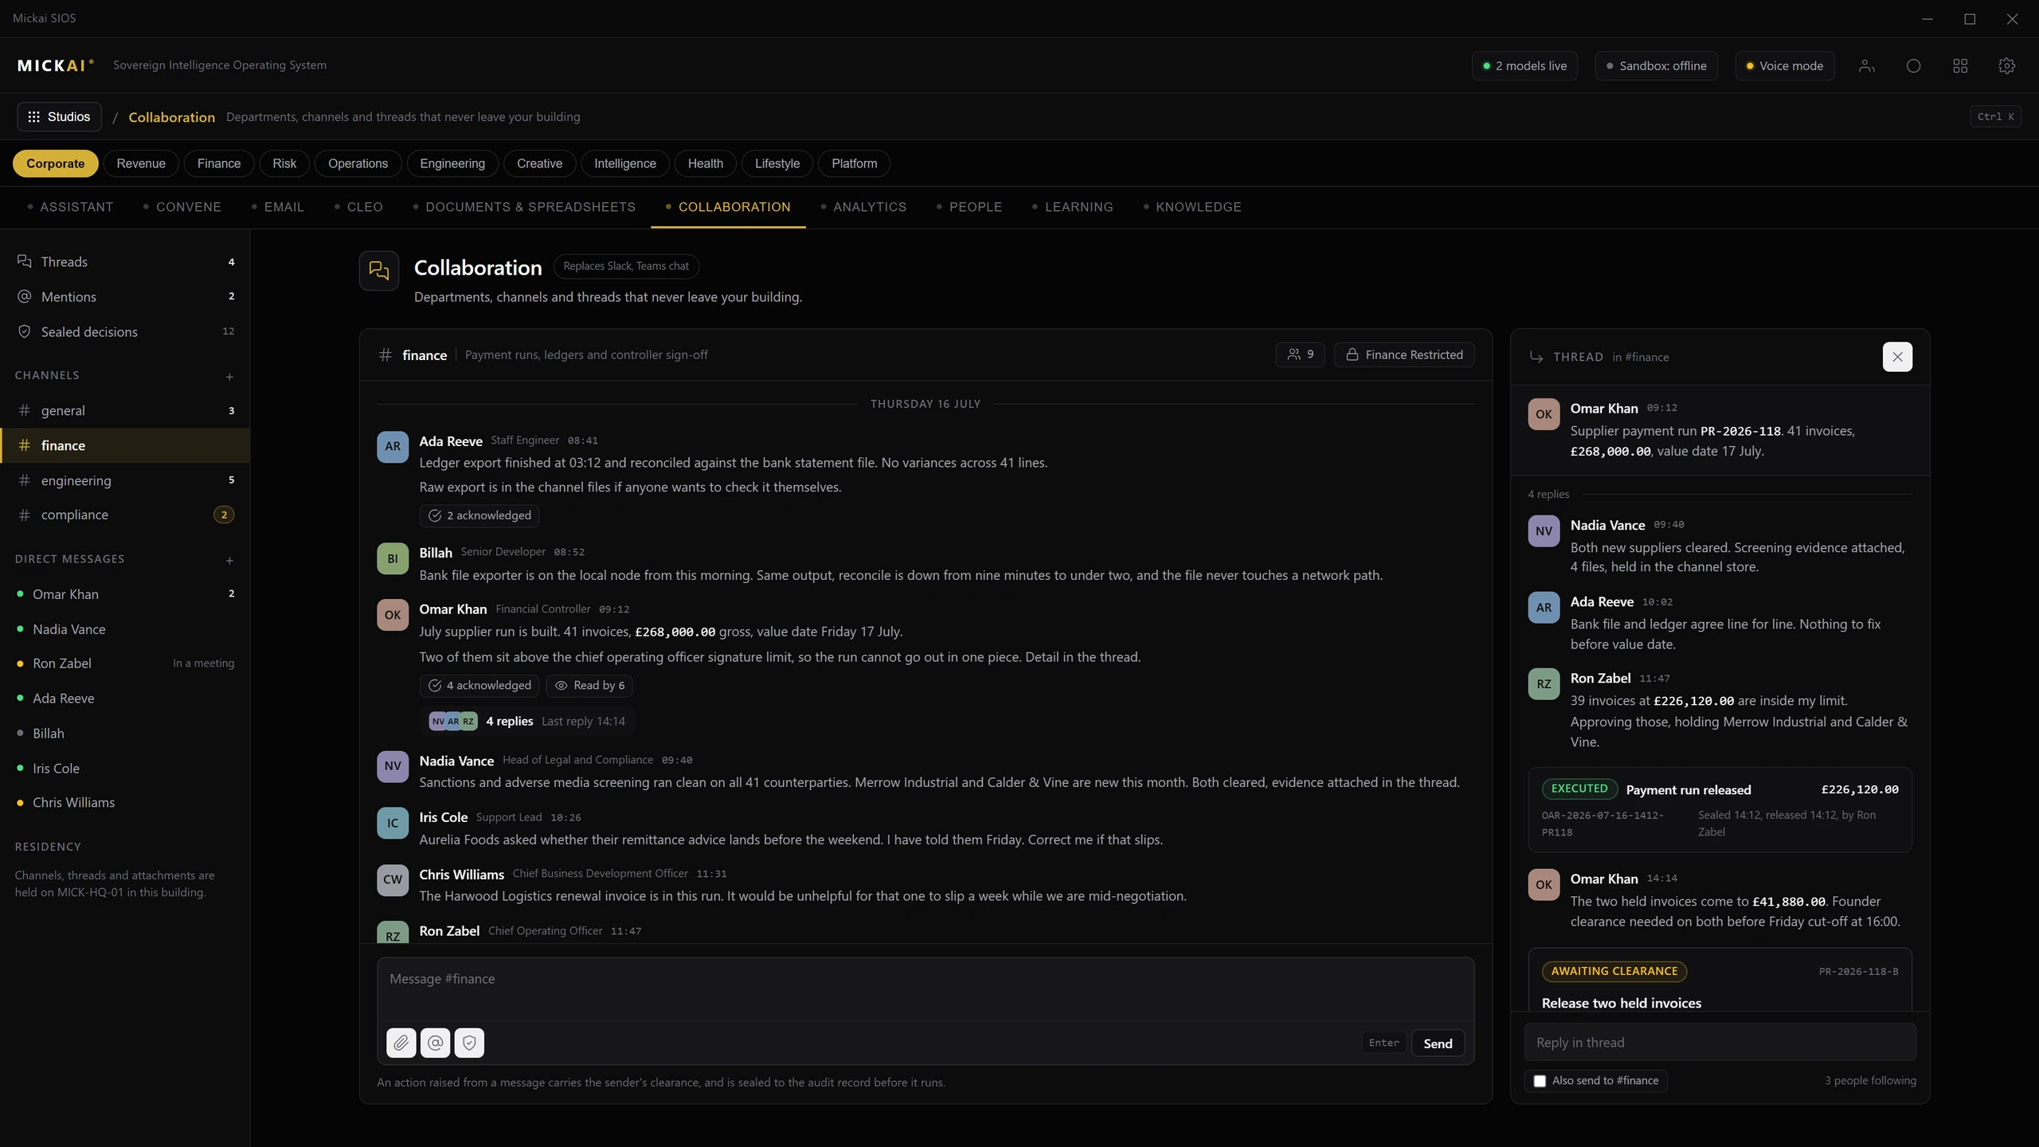The height and width of the screenshot is (1147, 2039).
Task: Select the Risk department pill
Action: [284, 163]
